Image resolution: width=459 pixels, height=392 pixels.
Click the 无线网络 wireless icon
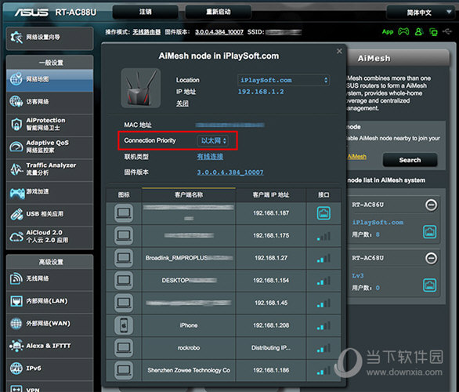point(16,278)
